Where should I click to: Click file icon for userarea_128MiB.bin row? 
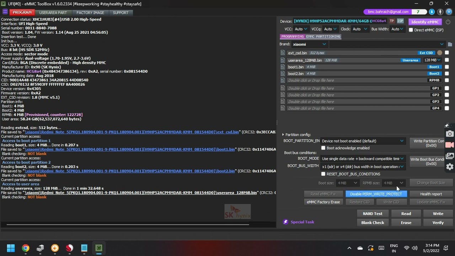tap(283, 60)
